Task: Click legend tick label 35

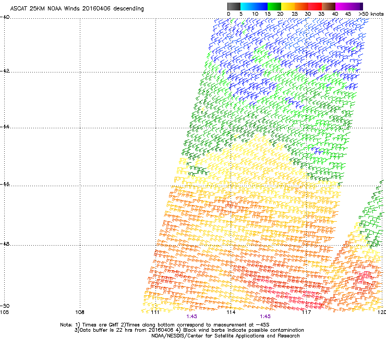Action: click(x=321, y=14)
